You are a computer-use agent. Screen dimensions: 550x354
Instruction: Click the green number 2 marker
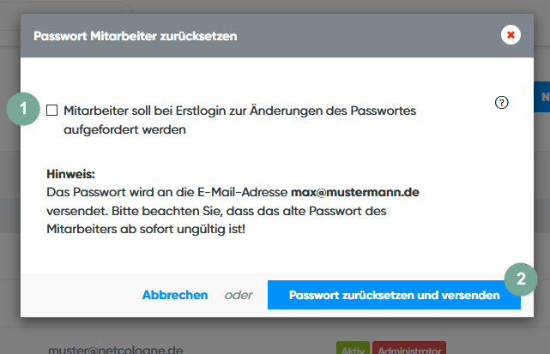click(521, 278)
